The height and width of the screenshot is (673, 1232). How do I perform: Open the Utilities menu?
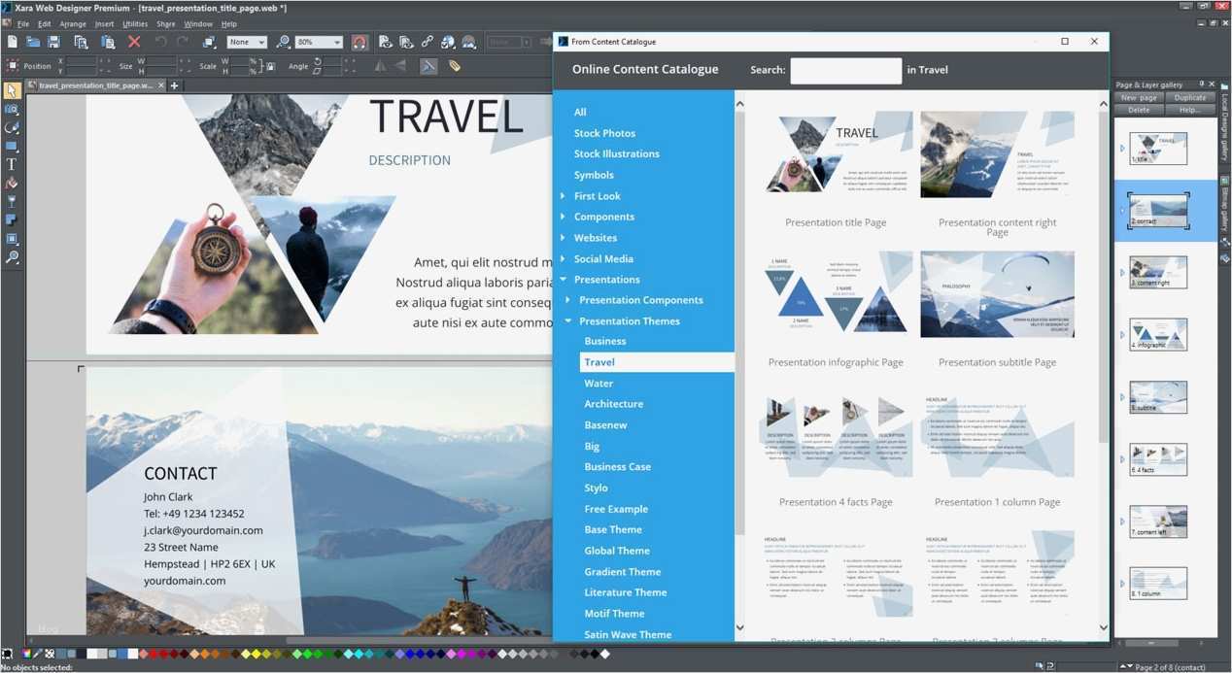(136, 23)
